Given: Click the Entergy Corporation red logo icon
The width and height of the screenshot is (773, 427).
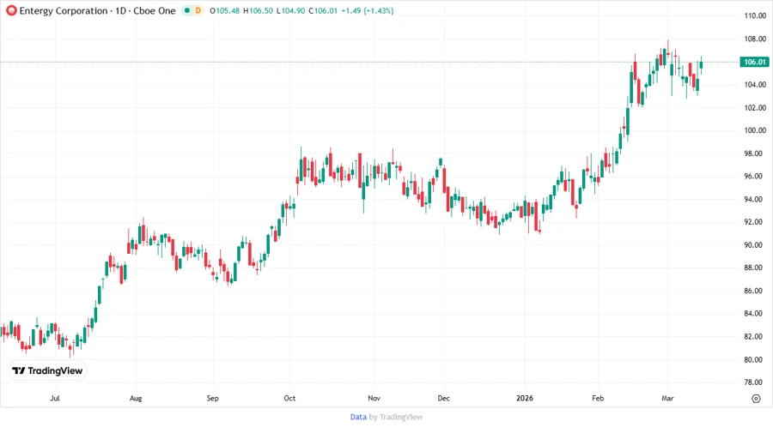Looking at the screenshot, I should pyautogui.click(x=11, y=10).
